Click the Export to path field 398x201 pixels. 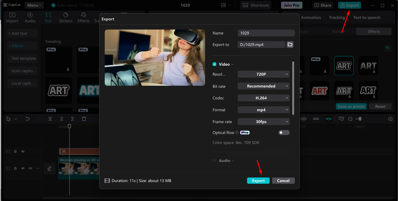coord(261,45)
